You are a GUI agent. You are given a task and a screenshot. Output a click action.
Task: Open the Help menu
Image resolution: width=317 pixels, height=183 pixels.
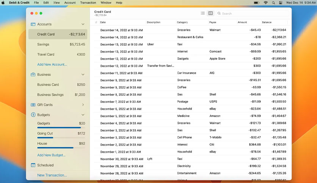click(x=119, y=3)
